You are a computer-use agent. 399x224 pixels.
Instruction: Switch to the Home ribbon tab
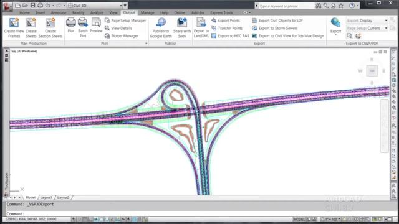click(x=25, y=12)
